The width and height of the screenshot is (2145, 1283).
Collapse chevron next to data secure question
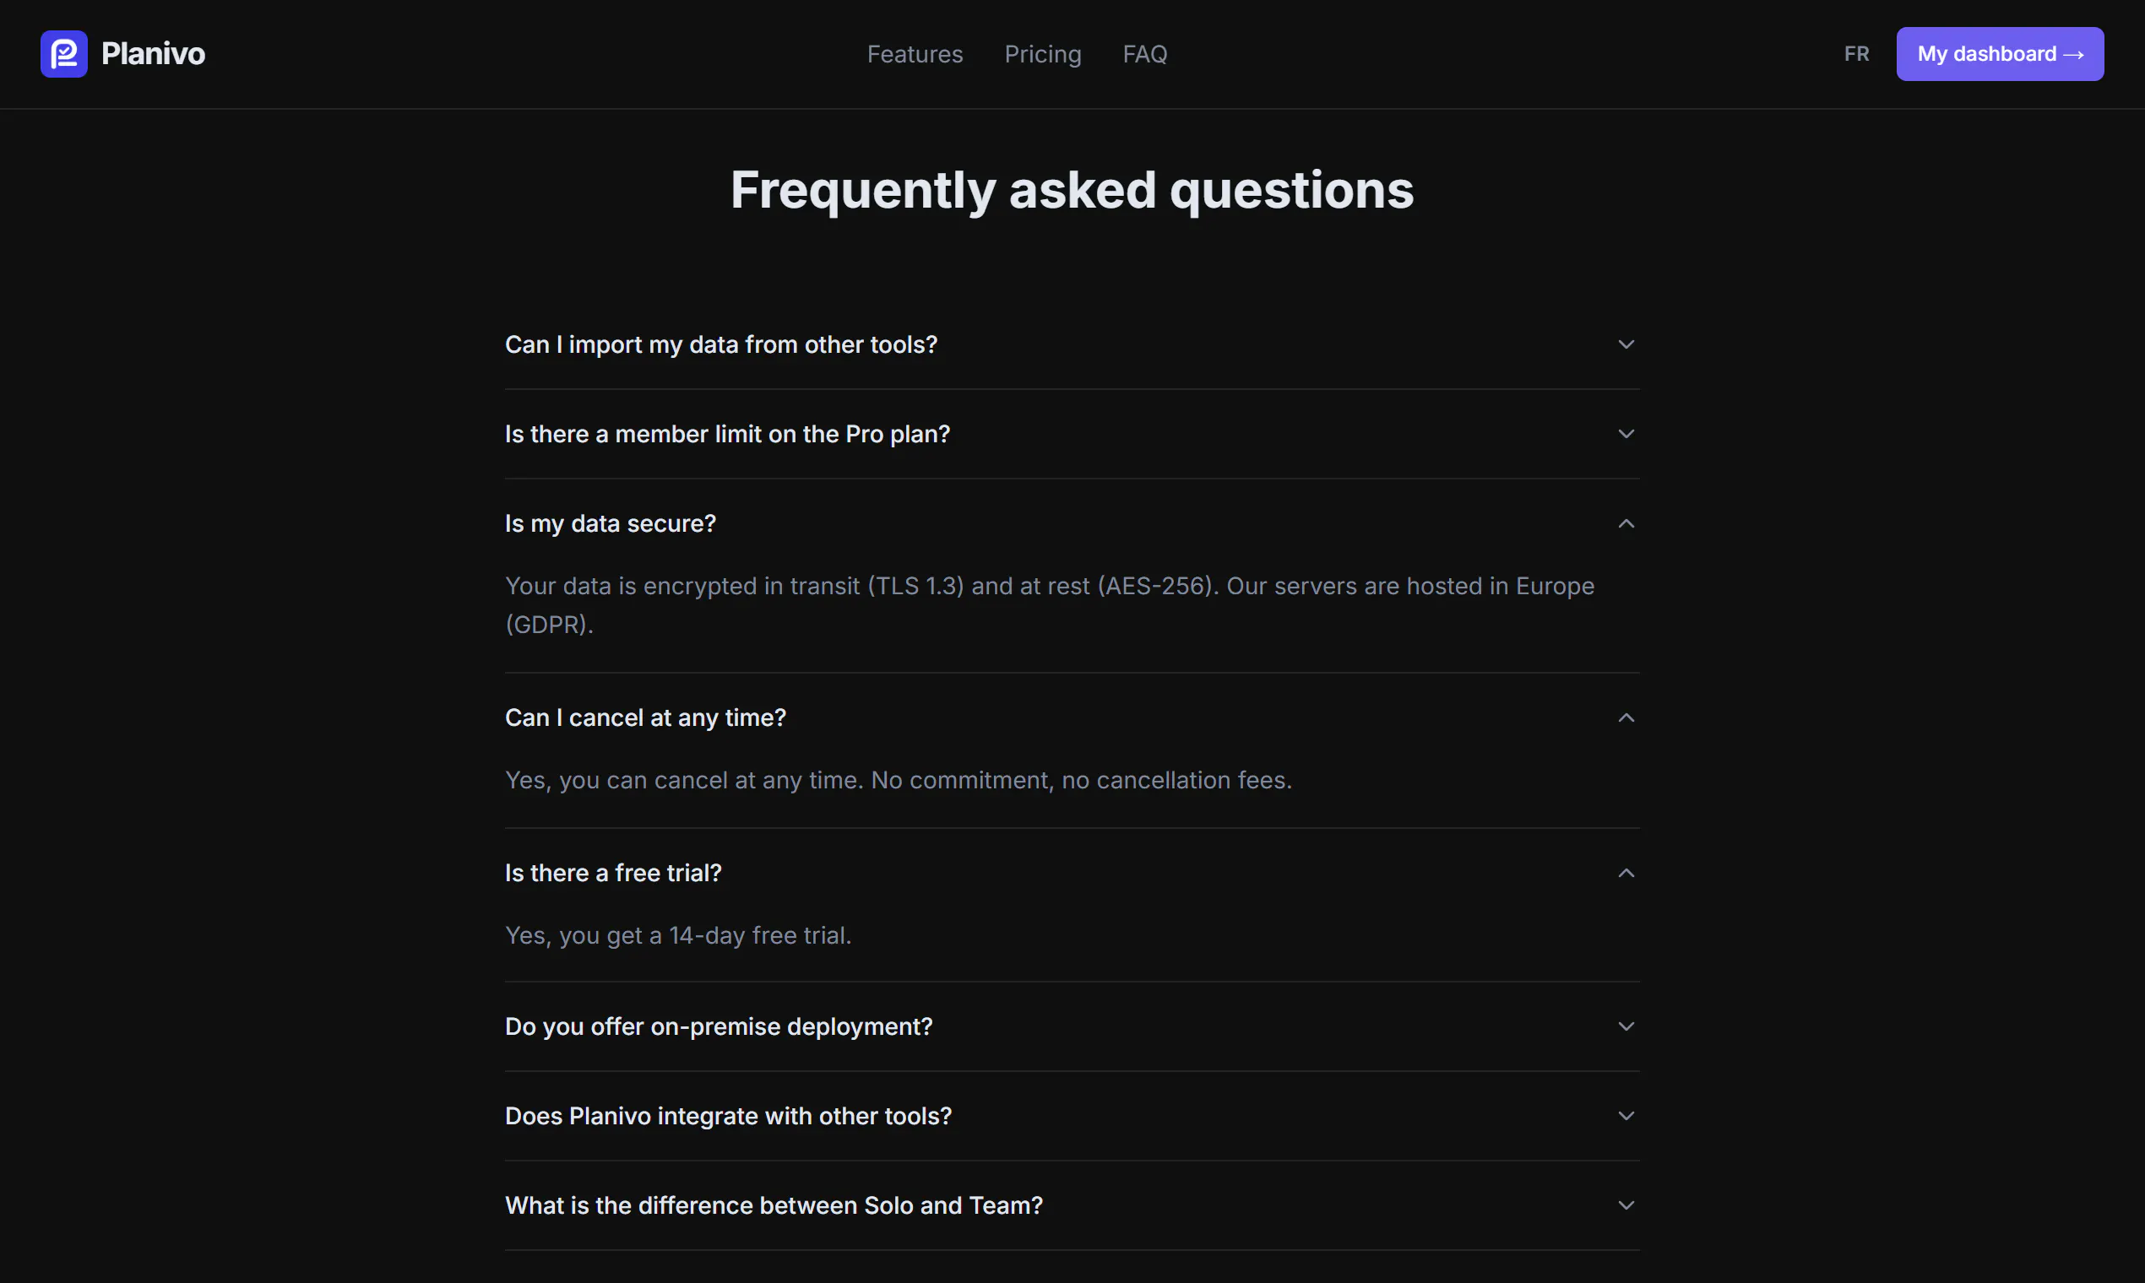(x=1626, y=523)
